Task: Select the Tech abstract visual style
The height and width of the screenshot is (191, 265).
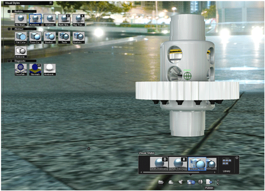Action: coord(64,38)
